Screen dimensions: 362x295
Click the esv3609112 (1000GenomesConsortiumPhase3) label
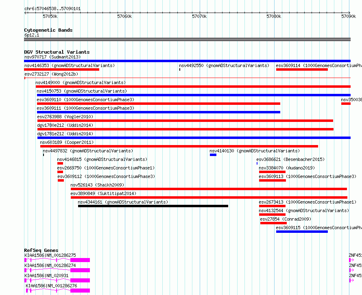(106, 176)
